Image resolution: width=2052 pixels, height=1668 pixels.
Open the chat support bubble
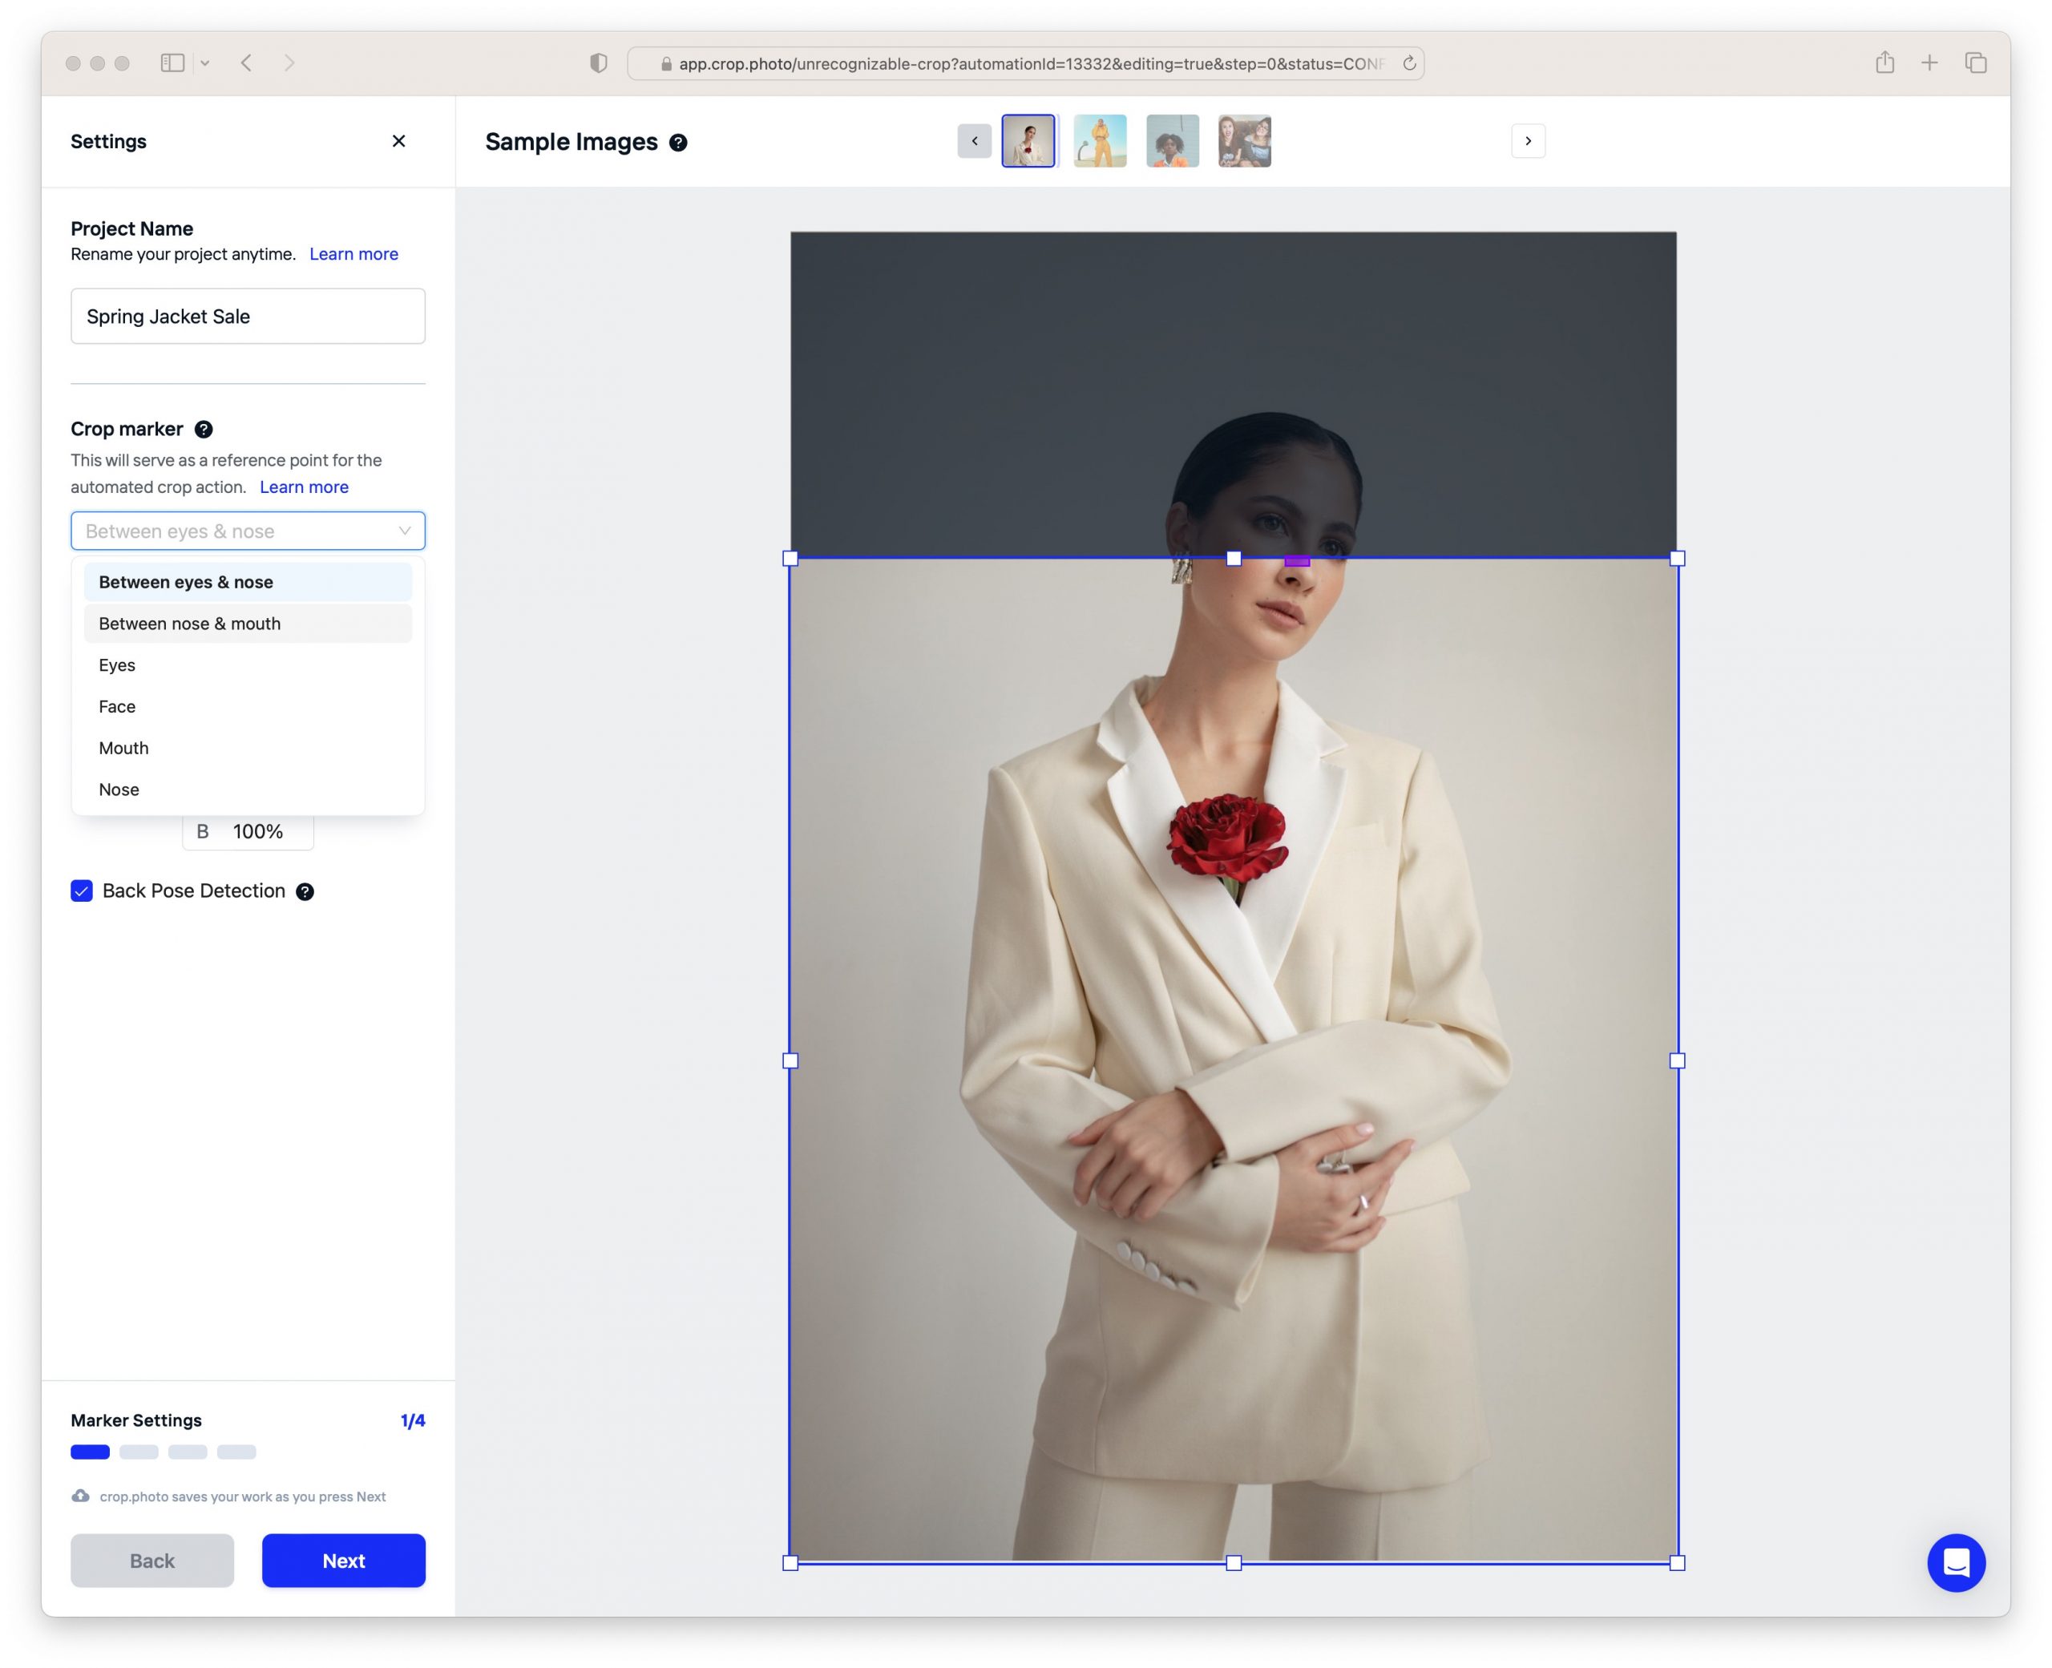(x=1956, y=1562)
